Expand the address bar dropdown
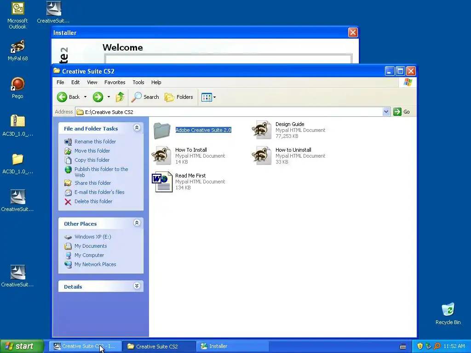The height and width of the screenshot is (353, 471). click(x=386, y=112)
